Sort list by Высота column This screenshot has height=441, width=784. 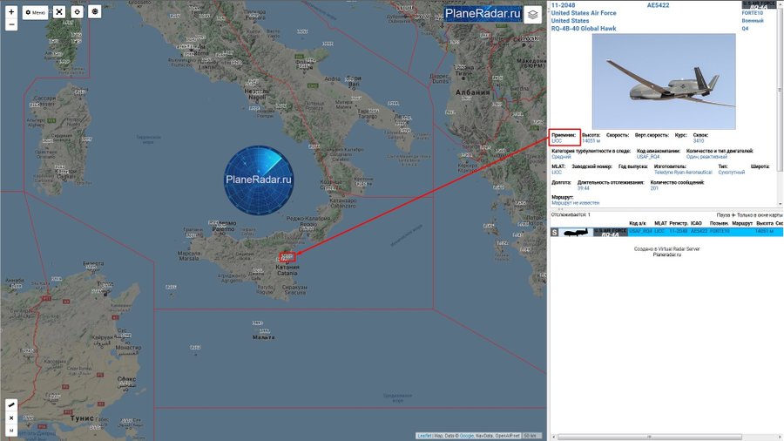tap(765, 223)
